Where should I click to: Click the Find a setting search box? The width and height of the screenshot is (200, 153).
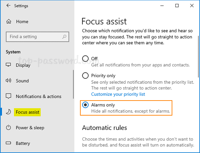tap(35, 37)
